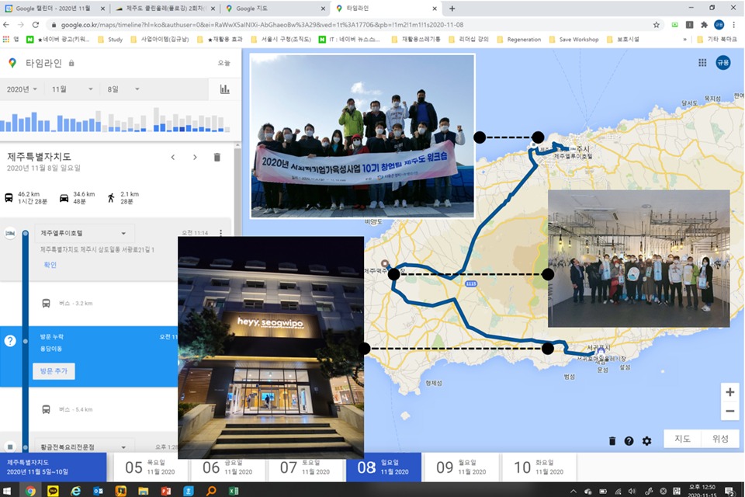Click the missing visit question mark icon

tap(10, 341)
